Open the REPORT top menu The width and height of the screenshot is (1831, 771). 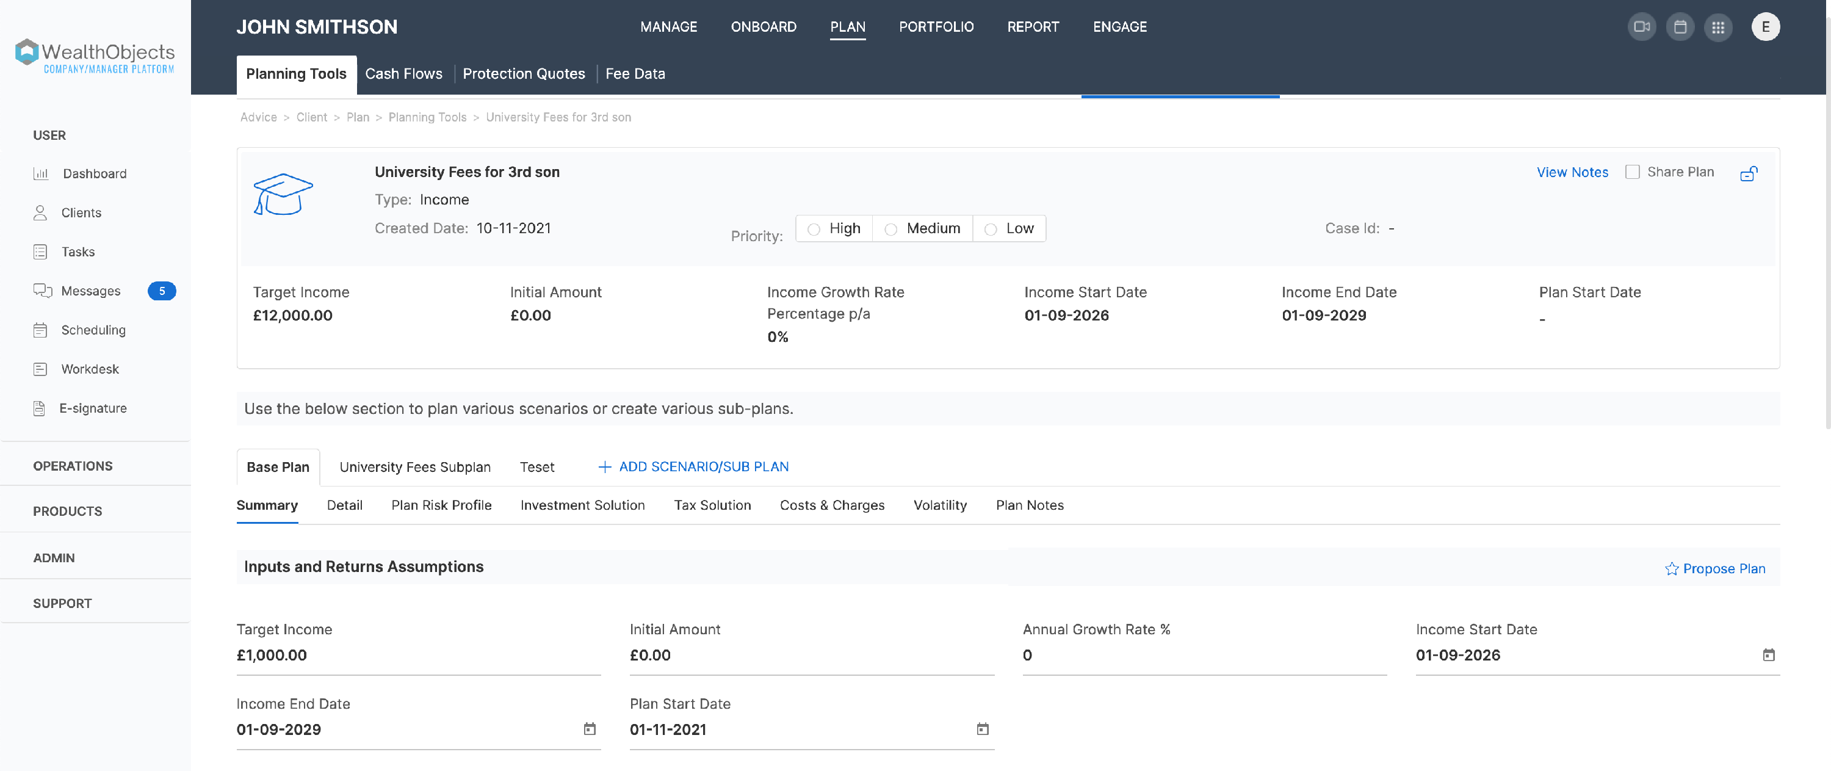pyautogui.click(x=1032, y=27)
